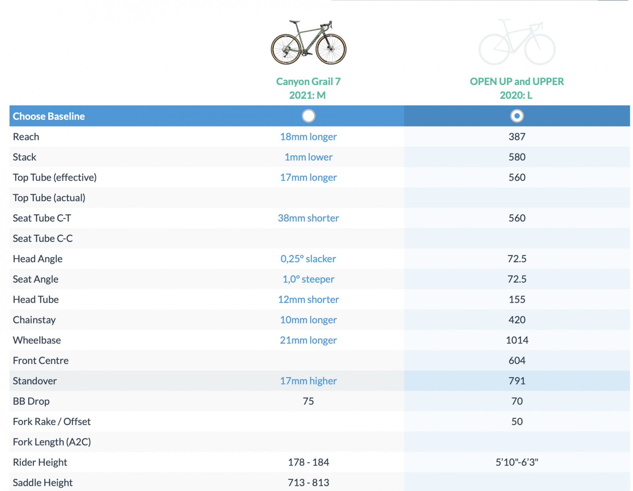Click the '17mm higher' Standover value
The image size is (633, 491).
[x=308, y=381]
